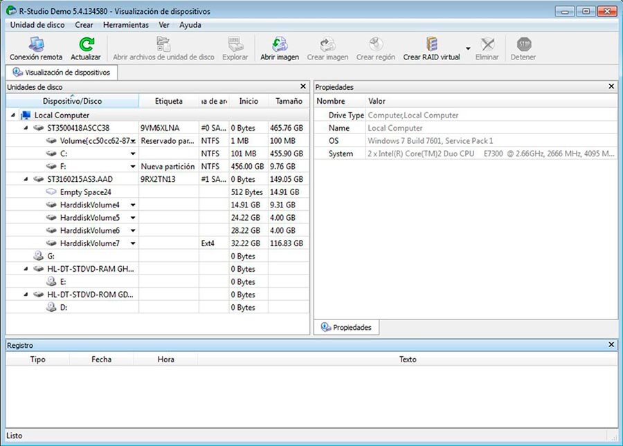The width and height of the screenshot is (623, 446).
Task: Click the Fecha column header in Registro
Action: click(x=101, y=360)
